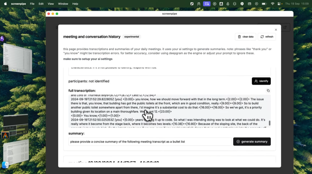The width and height of the screenshot is (312, 174).
Task: Click the Wi-Fi status icon
Action: pos(272,4)
